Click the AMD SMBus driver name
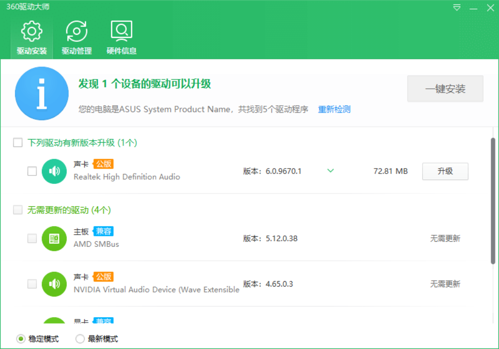 tap(96, 244)
